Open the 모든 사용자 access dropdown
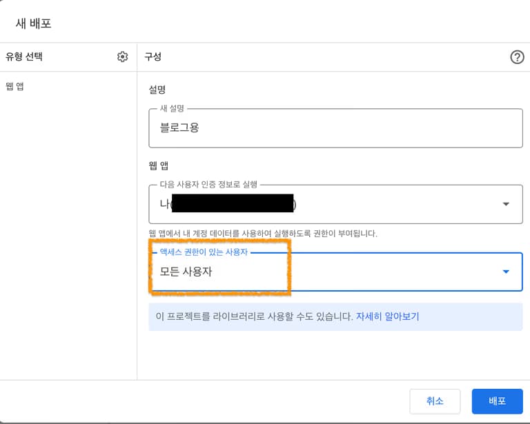 tap(335, 272)
